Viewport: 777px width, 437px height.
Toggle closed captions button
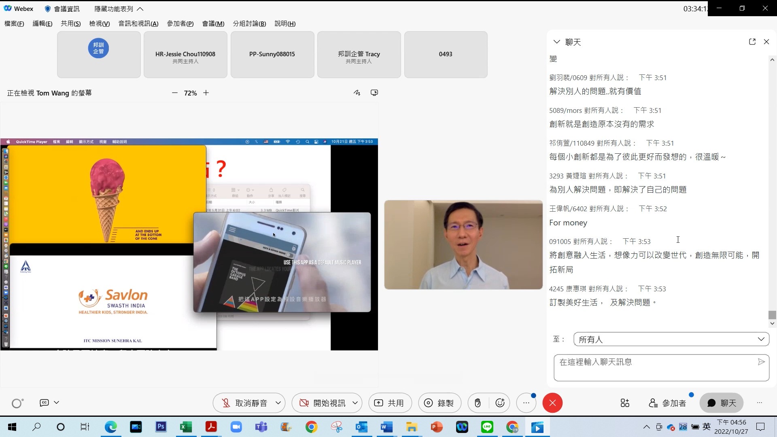click(x=44, y=403)
